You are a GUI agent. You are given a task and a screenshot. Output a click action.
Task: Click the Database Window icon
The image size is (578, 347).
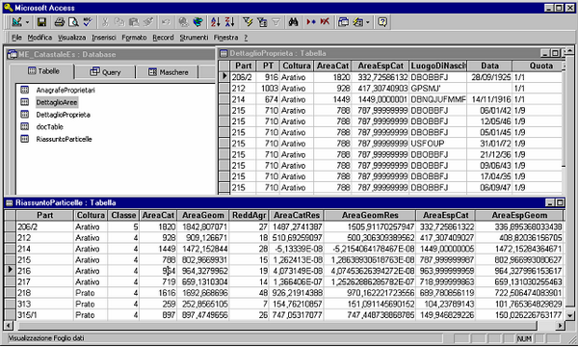[343, 22]
